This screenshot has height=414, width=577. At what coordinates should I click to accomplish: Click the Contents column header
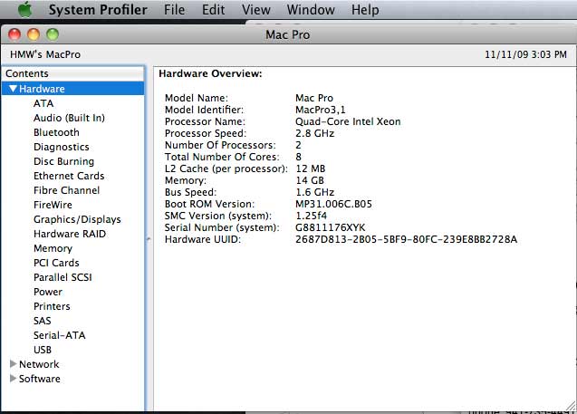point(73,73)
